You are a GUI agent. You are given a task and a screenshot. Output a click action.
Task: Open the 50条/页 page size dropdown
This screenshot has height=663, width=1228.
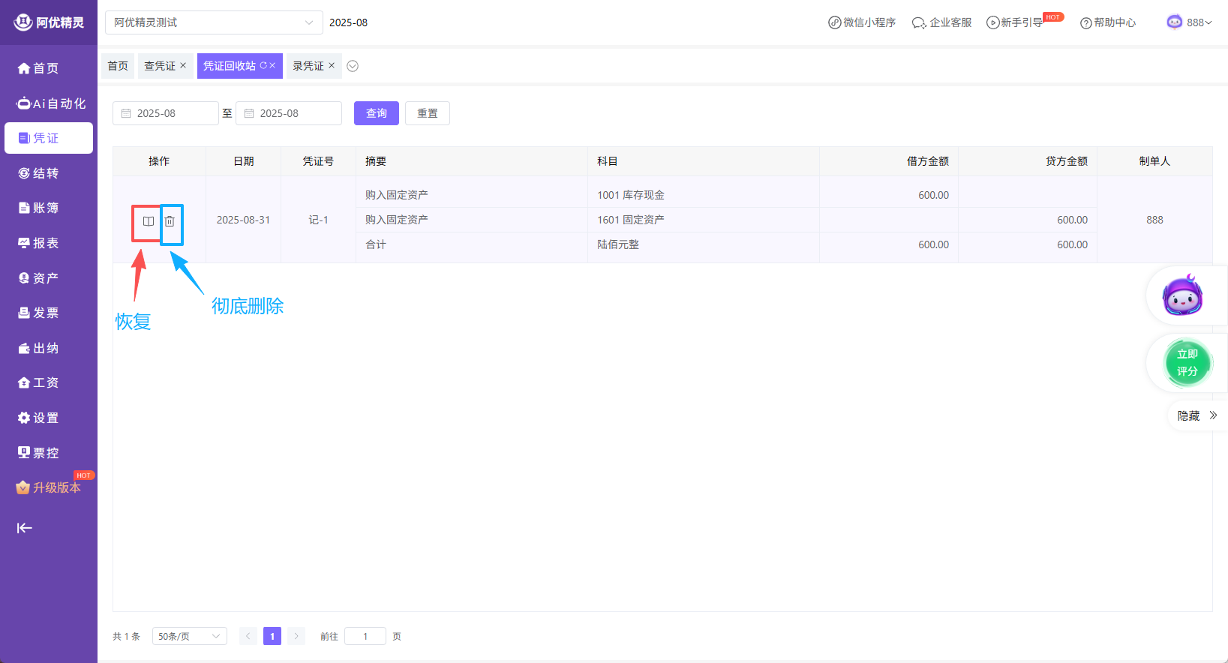pos(189,636)
